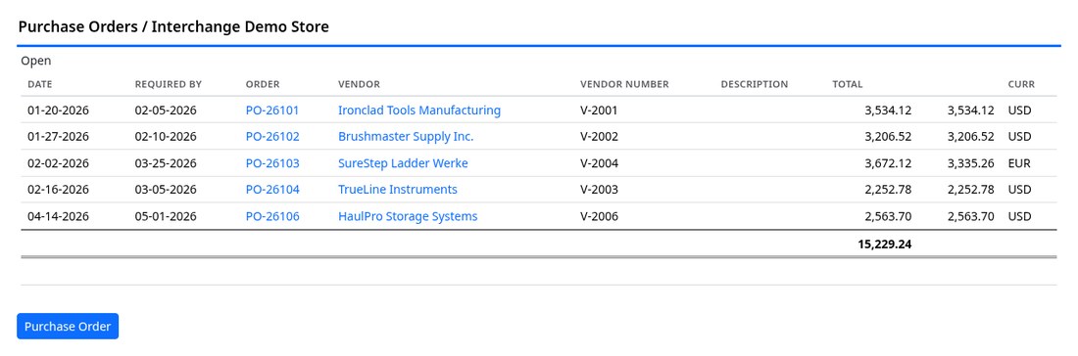
Task: Open order PO-26102
Action: pyautogui.click(x=272, y=137)
